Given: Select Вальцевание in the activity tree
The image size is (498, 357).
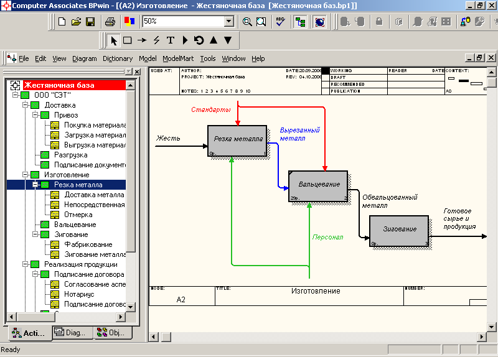Looking at the screenshot, I should 75,225.
